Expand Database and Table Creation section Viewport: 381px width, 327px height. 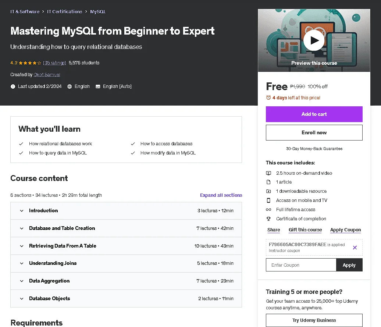tap(126, 228)
